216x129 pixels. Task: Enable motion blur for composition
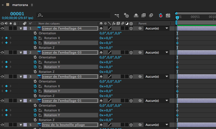click(151, 15)
